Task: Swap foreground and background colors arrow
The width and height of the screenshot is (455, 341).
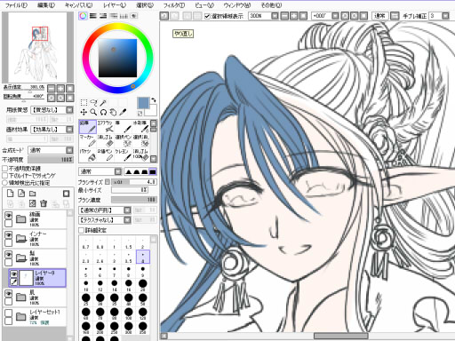Action: coord(153,100)
